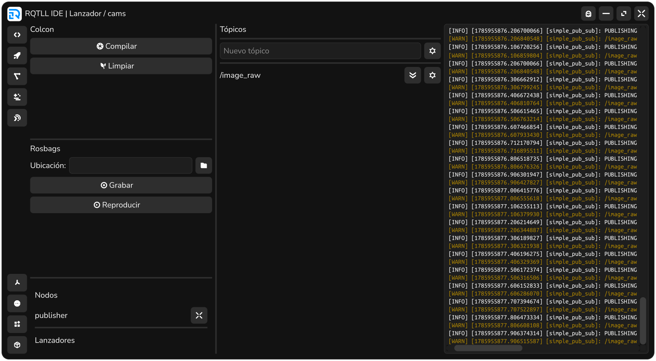Click the round face sidebar icon
The width and height of the screenshot is (656, 361).
pyautogui.click(x=17, y=303)
